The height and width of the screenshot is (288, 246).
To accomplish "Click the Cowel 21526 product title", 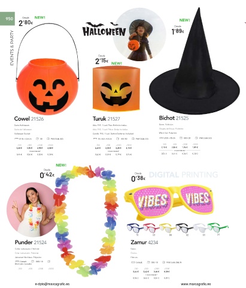I will point(29,119).
